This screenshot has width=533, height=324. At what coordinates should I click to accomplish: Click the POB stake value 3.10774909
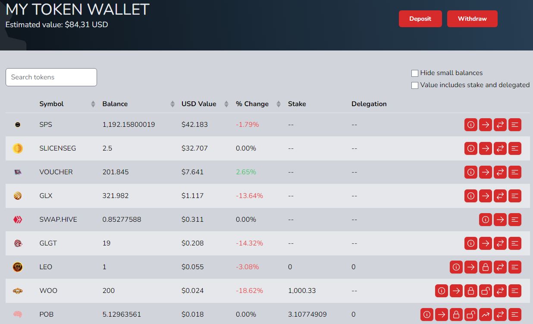(x=307, y=315)
